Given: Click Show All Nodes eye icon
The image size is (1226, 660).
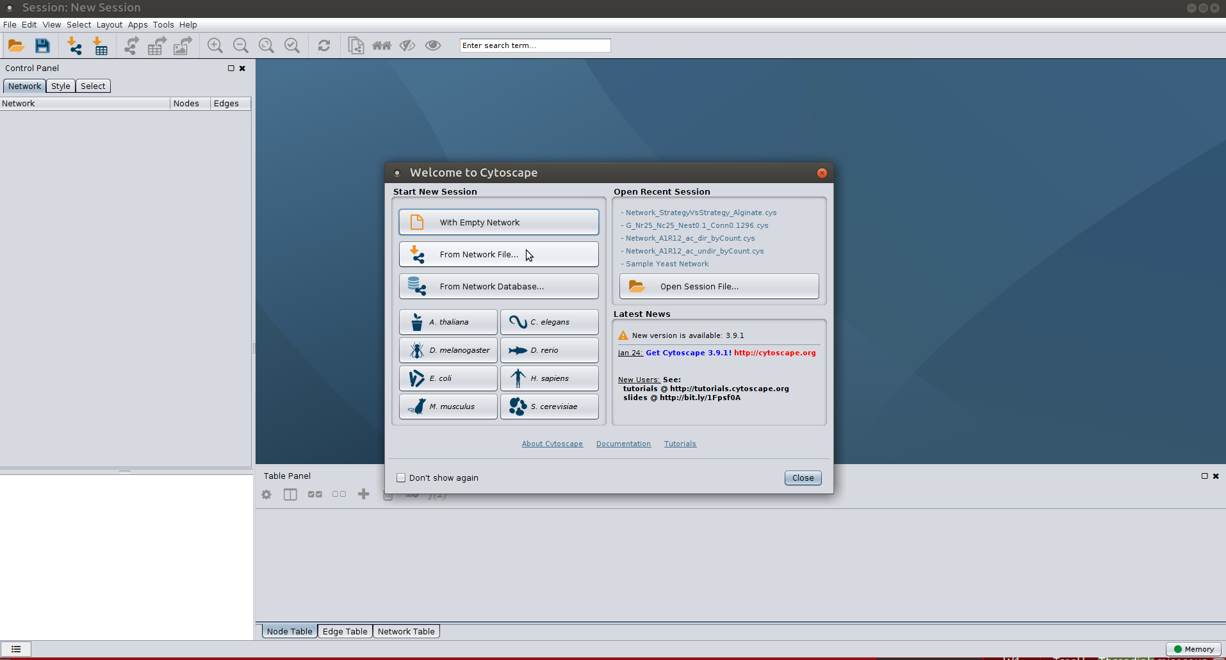Looking at the screenshot, I should 433,45.
